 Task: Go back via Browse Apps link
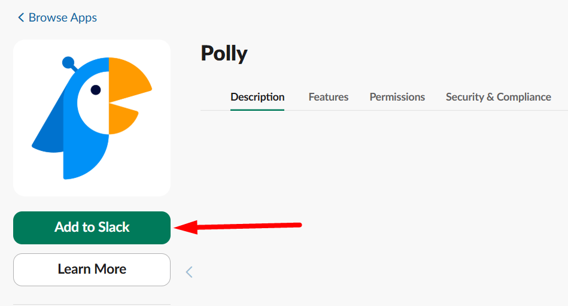tap(62, 18)
